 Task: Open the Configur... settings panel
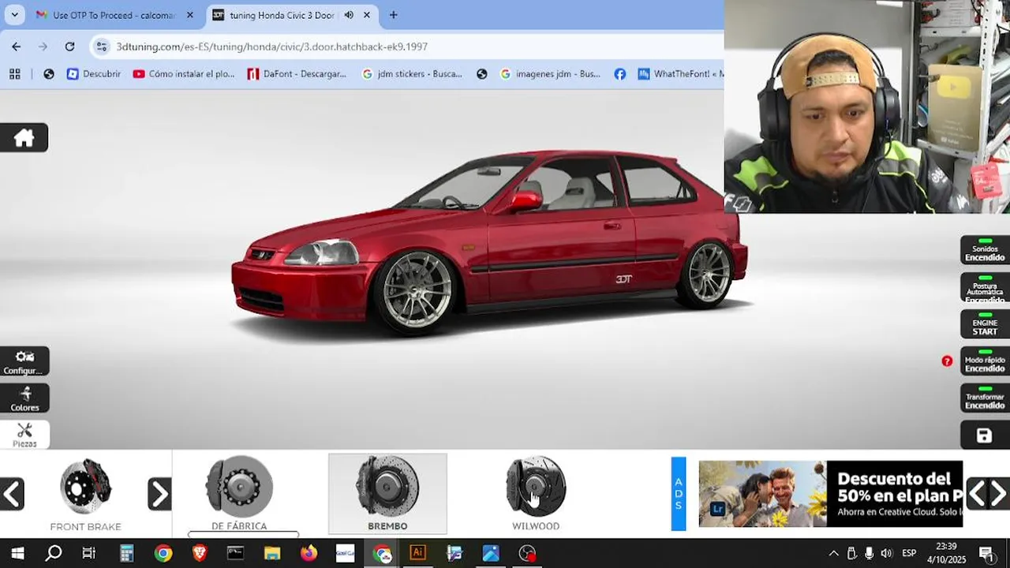point(24,362)
